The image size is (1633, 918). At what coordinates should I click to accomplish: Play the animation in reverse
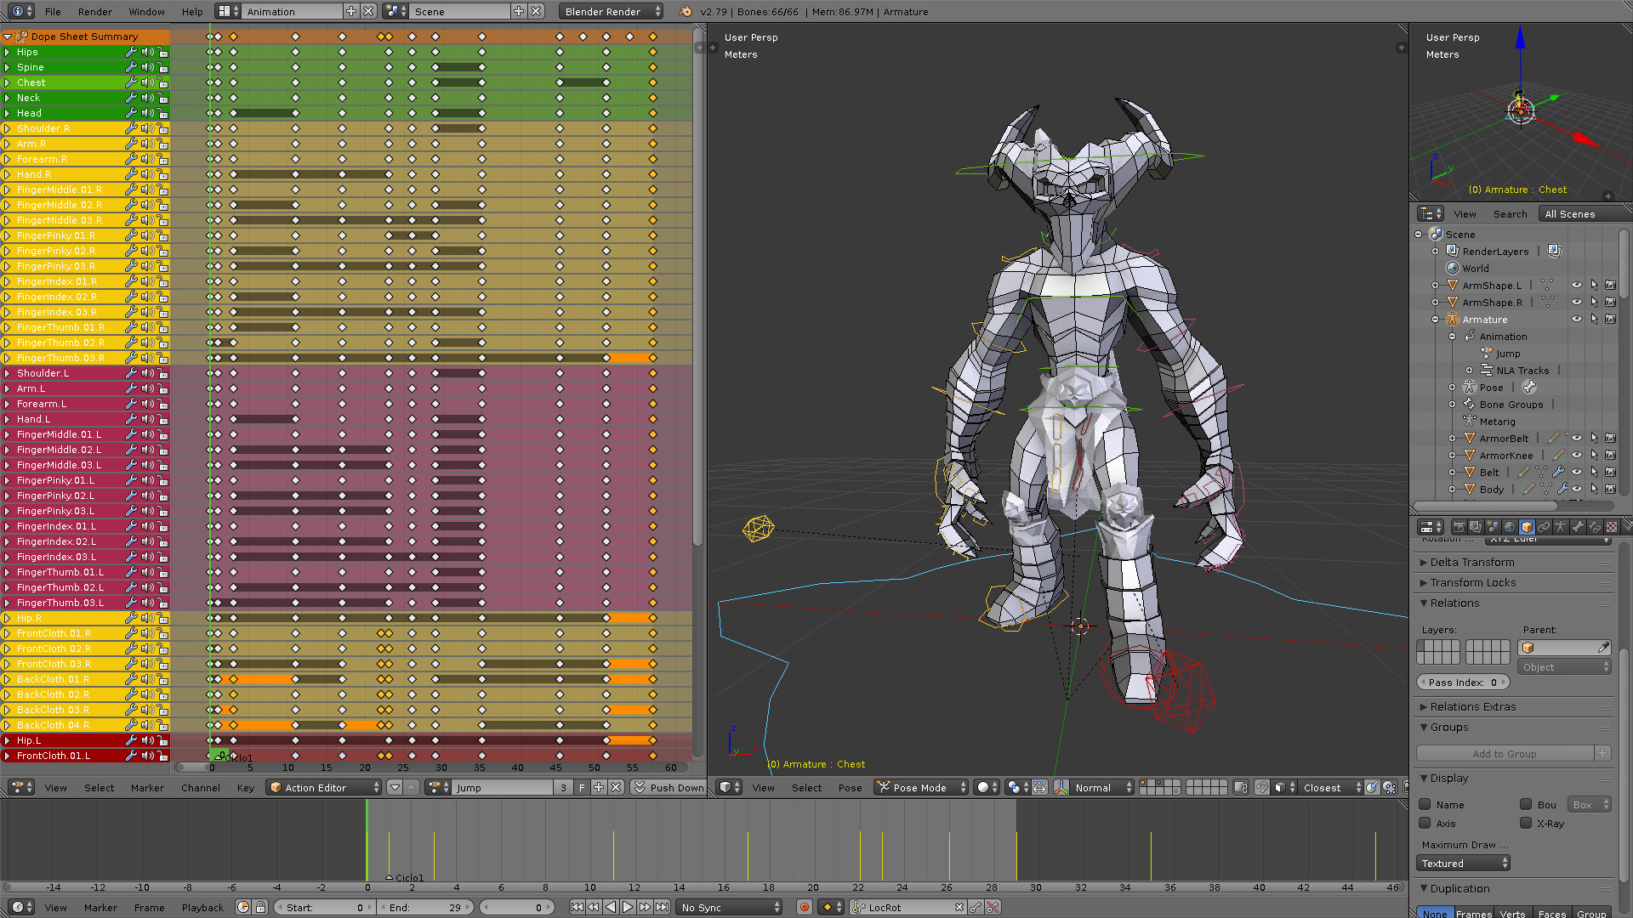[x=611, y=908]
